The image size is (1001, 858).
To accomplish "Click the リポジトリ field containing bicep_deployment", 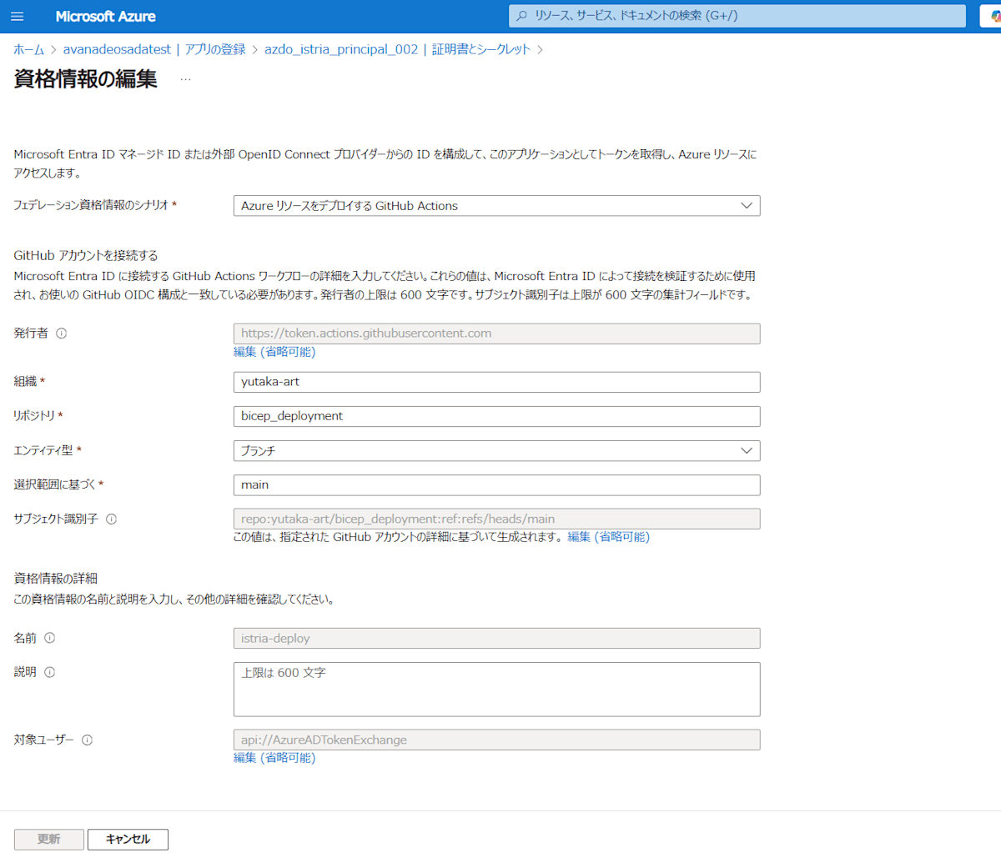I will [x=496, y=416].
